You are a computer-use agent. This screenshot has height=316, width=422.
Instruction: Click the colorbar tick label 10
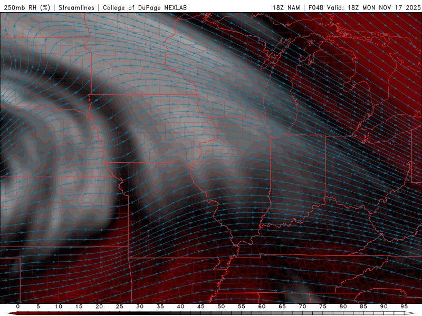coord(59,307)
